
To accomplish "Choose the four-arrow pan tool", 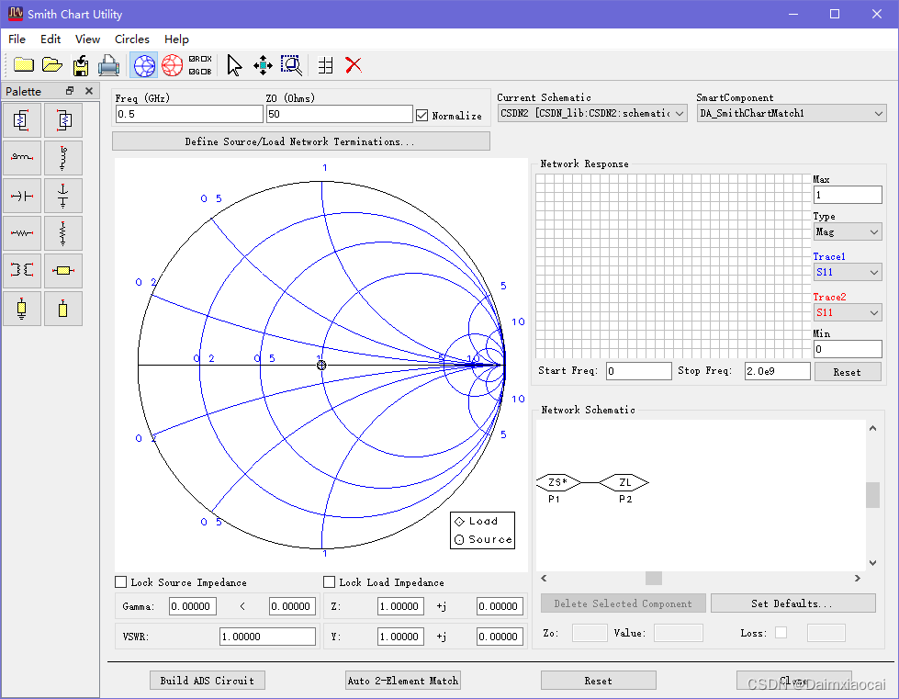I will coord(263,65).
